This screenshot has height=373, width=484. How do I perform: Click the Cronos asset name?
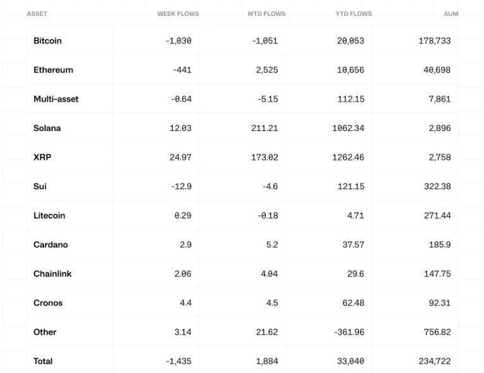pos(48,303)
